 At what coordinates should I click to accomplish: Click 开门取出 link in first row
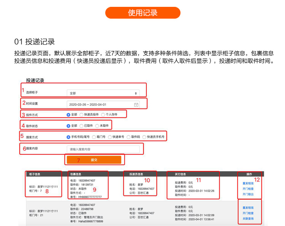[x=248, y=194]
